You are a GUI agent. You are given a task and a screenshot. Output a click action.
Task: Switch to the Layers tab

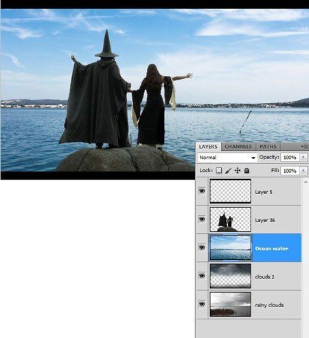click(x=208, y=147)
